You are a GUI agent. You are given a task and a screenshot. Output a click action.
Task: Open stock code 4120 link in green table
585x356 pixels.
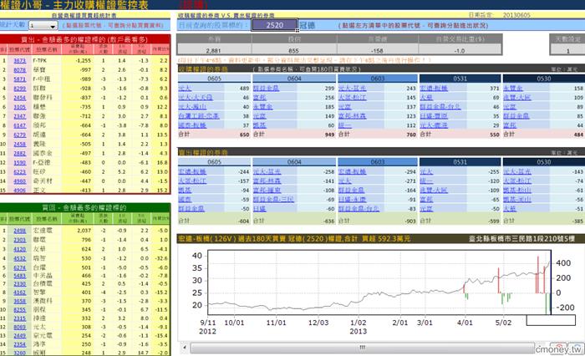click(x=20, y=249)
